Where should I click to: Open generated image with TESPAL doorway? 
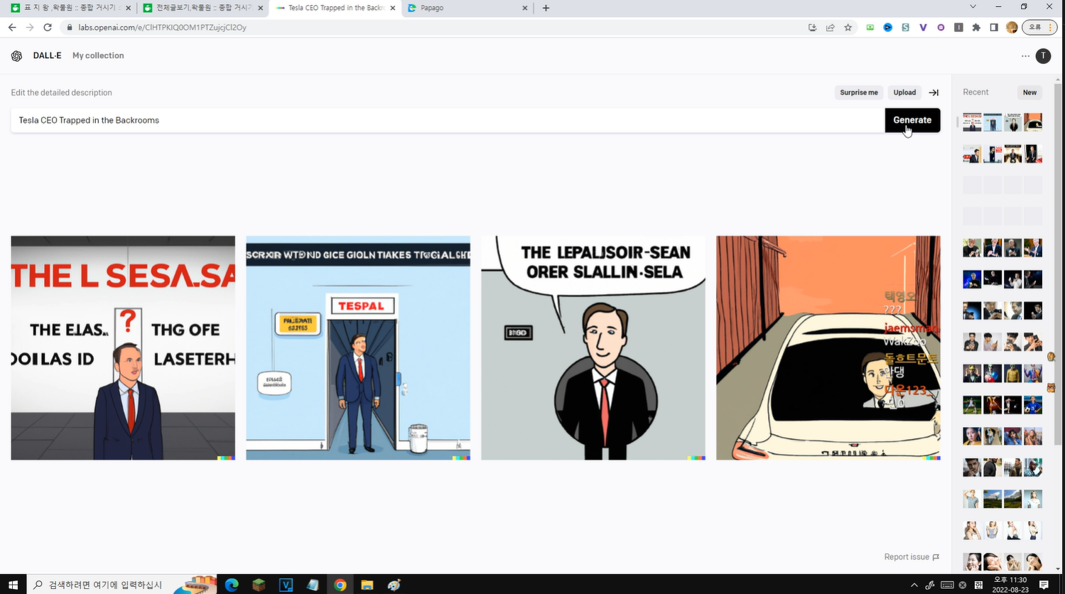pos(358,348)
